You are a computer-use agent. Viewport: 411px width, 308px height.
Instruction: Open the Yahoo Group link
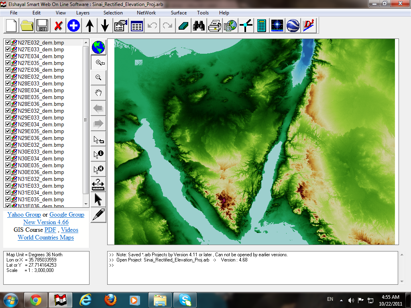click(24, 215)
